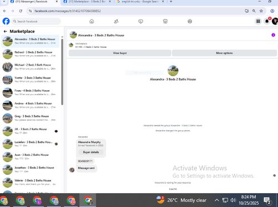Open the notifications bell icon

click(x=267, y=21)
